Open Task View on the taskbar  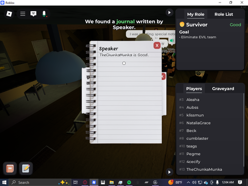(x=75, y=183)
